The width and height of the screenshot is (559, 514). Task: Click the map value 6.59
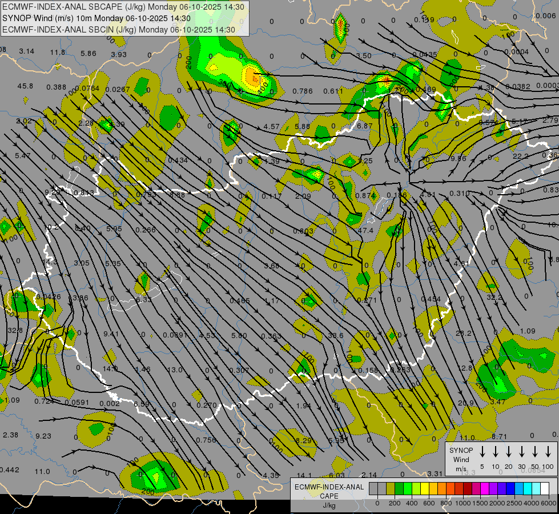(142, 404)
